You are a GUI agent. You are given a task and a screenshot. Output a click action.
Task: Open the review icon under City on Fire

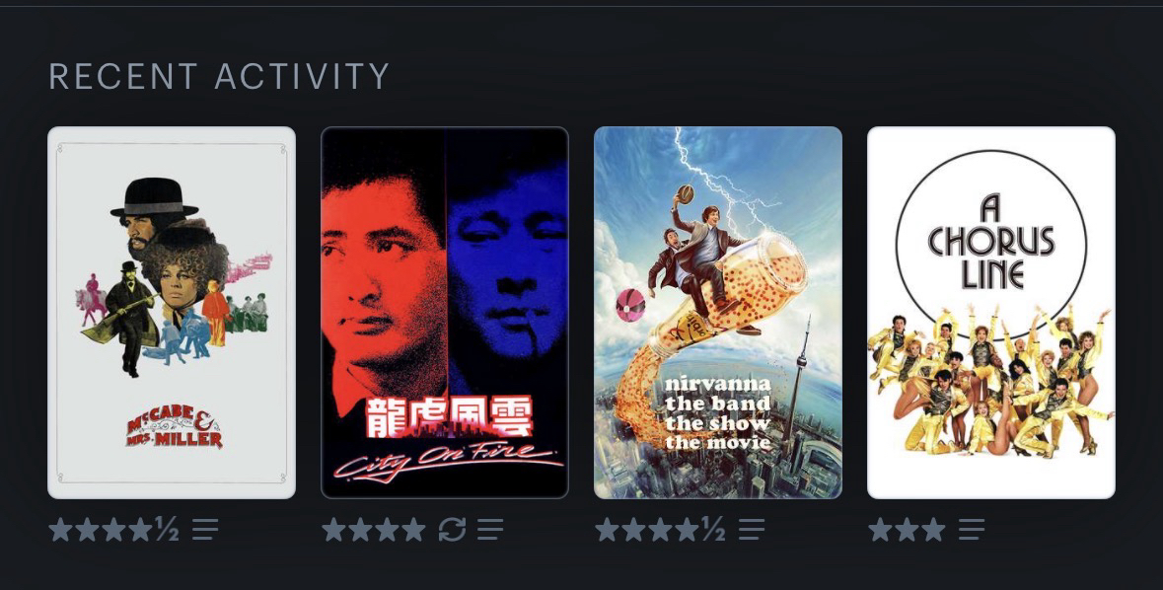click(x=490, y=529)
